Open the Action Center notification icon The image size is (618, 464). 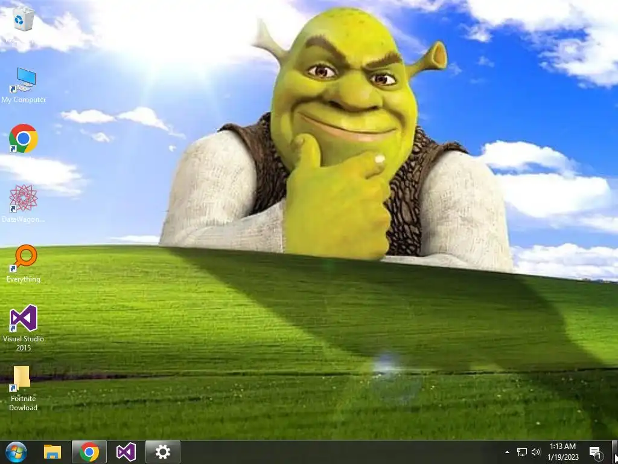[x=595, y=453]
